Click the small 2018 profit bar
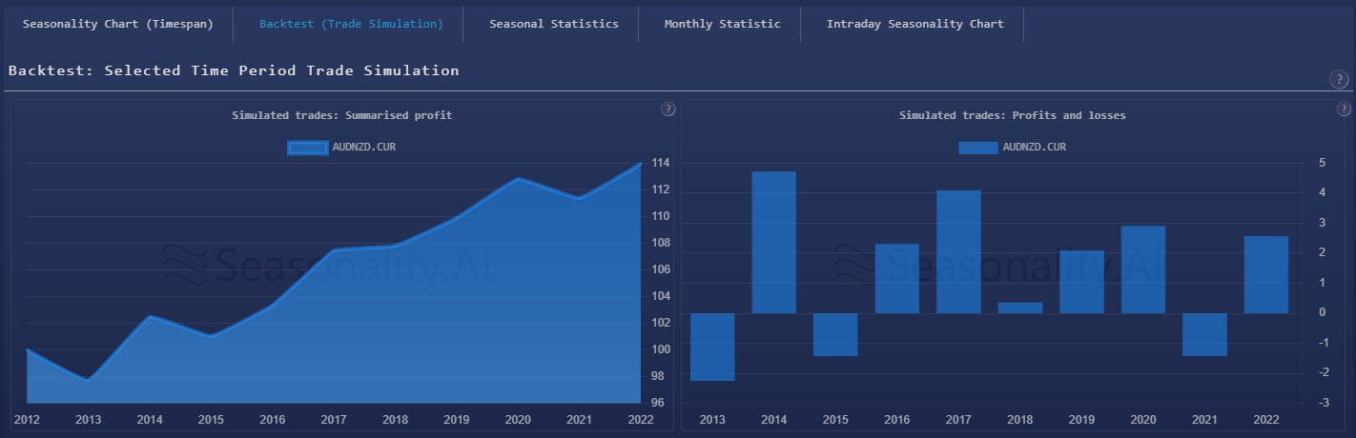 (x=1019, y=308)
